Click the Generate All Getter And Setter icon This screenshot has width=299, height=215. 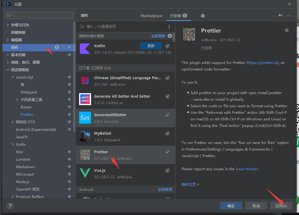click(x=85, y=99)
